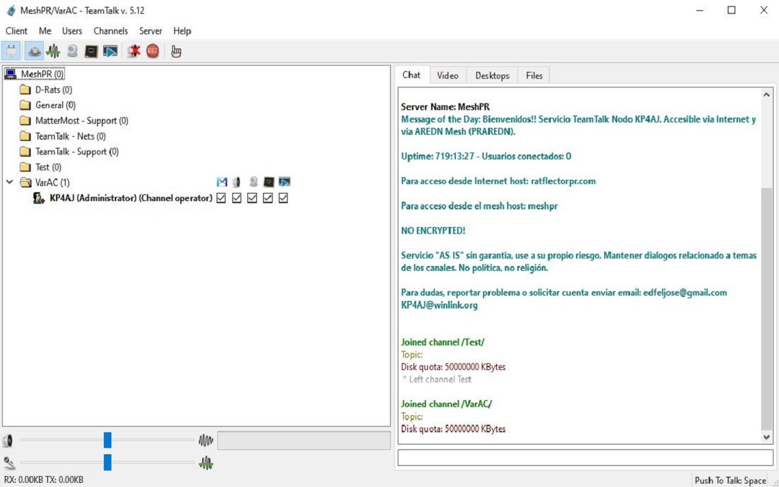Click the voice speaker column icon in VarAC row
Screen dimensions: 779x487
click(x=236, y=182)
